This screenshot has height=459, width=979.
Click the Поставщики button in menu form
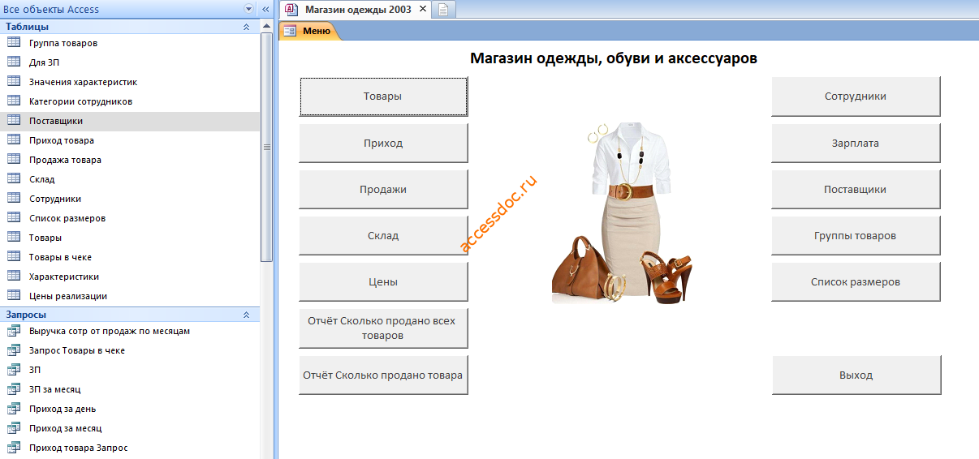pyautogui.click(x=856, y=189)
